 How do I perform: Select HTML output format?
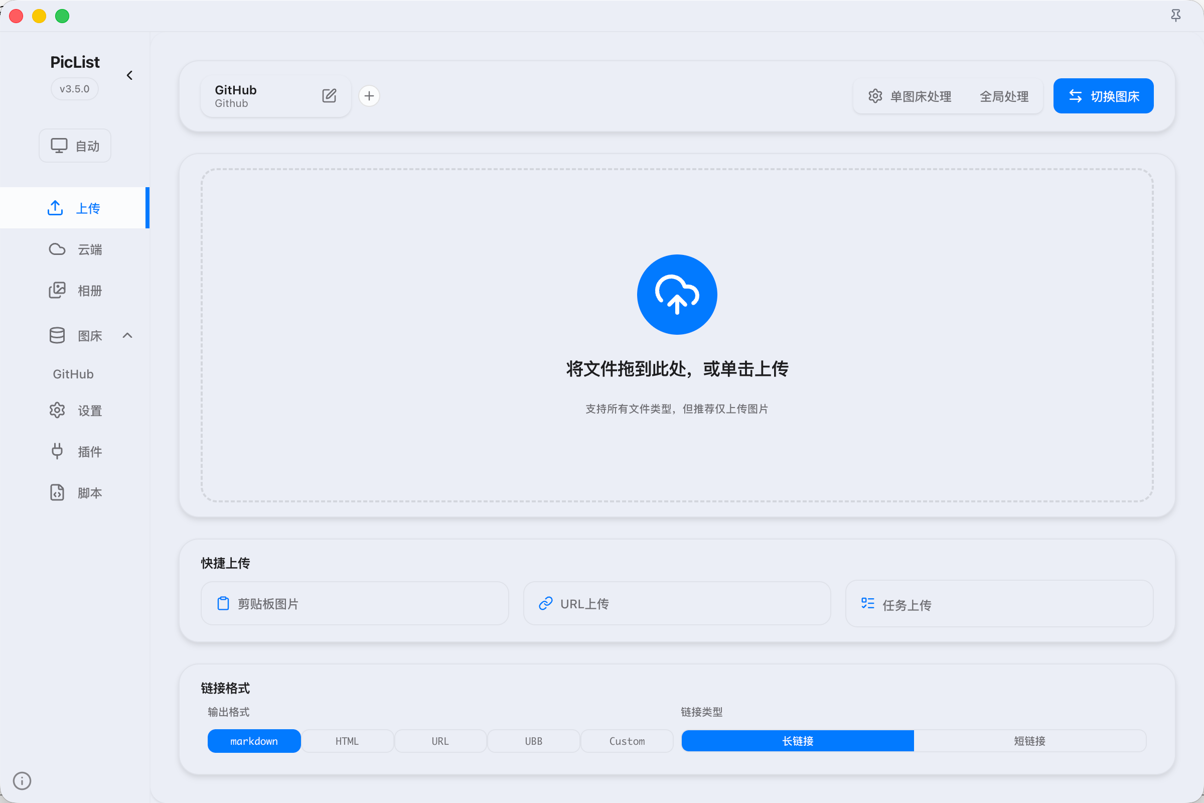coord(347,741)
